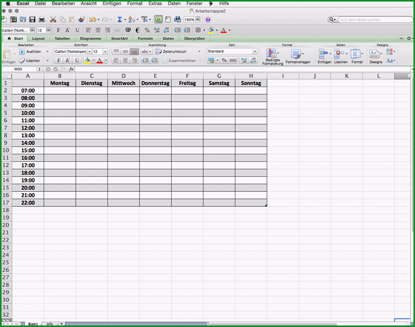The height and width of the screenshot is (327, 415).
Task: Click the Name Box showing M33
Action: click(x=18, y=69)
